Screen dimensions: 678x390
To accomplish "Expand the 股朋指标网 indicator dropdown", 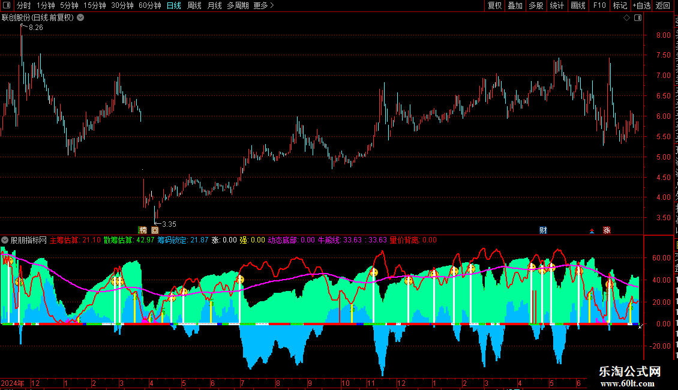I will [x=5, y=240].
